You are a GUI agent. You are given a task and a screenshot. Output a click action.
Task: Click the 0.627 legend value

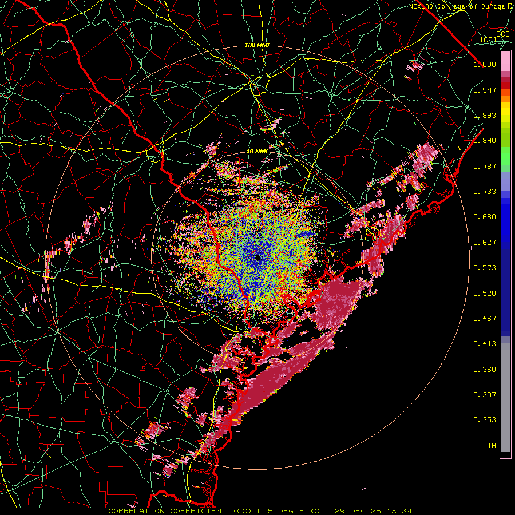(485, 243)
